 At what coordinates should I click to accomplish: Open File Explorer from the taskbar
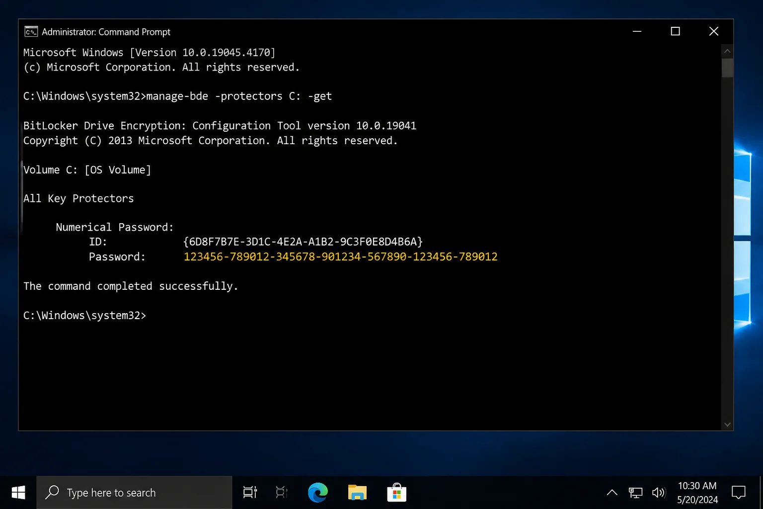click(x=357, y=493)
